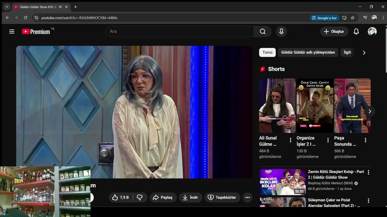Image resolution: width=387 pixels, height=217 pixels.
Task: Go to YouTube Premium home logo
Action: pyautogui.click(x=36, y=32)
